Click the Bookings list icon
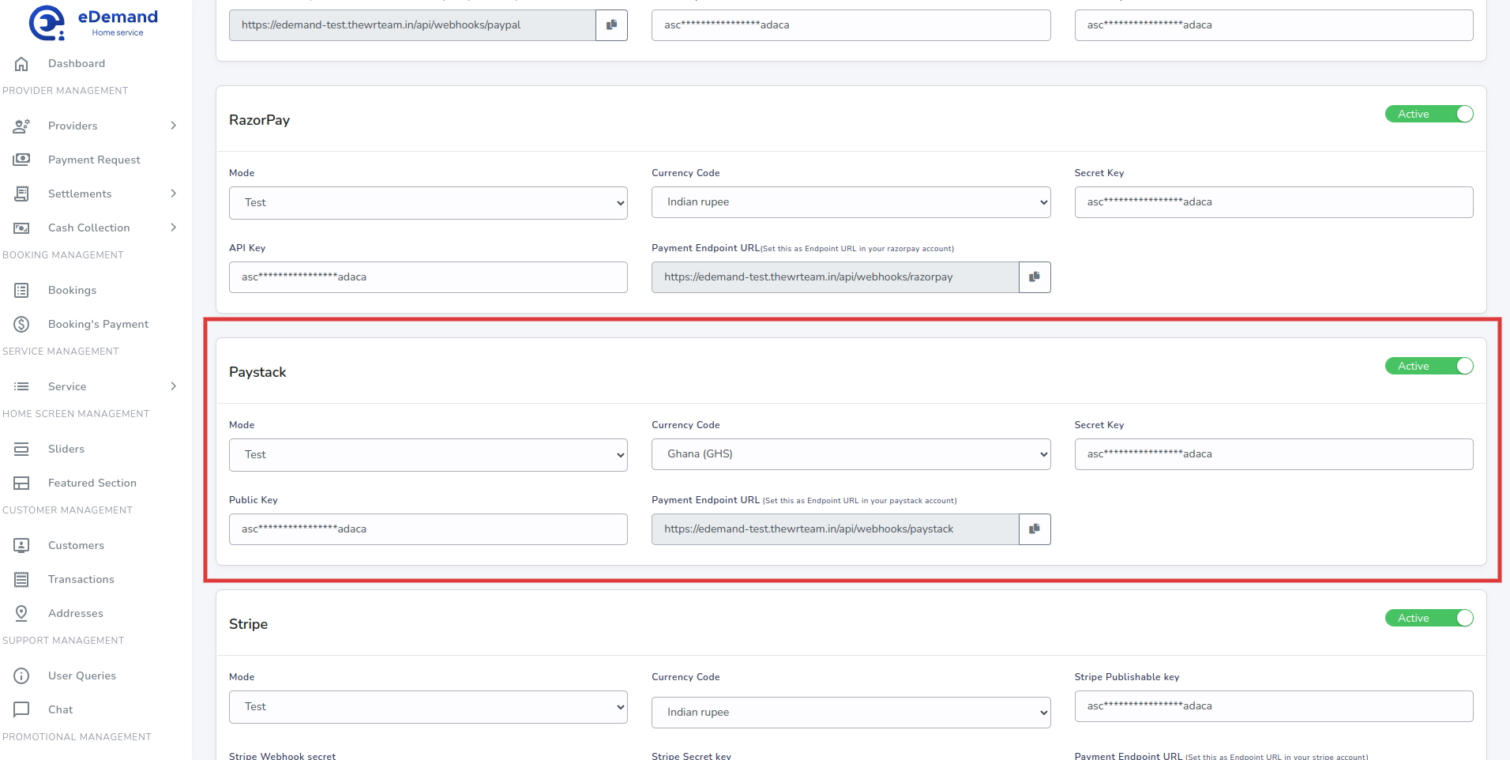The width and height of the screenshot is (1510, 760). (21, 290)
